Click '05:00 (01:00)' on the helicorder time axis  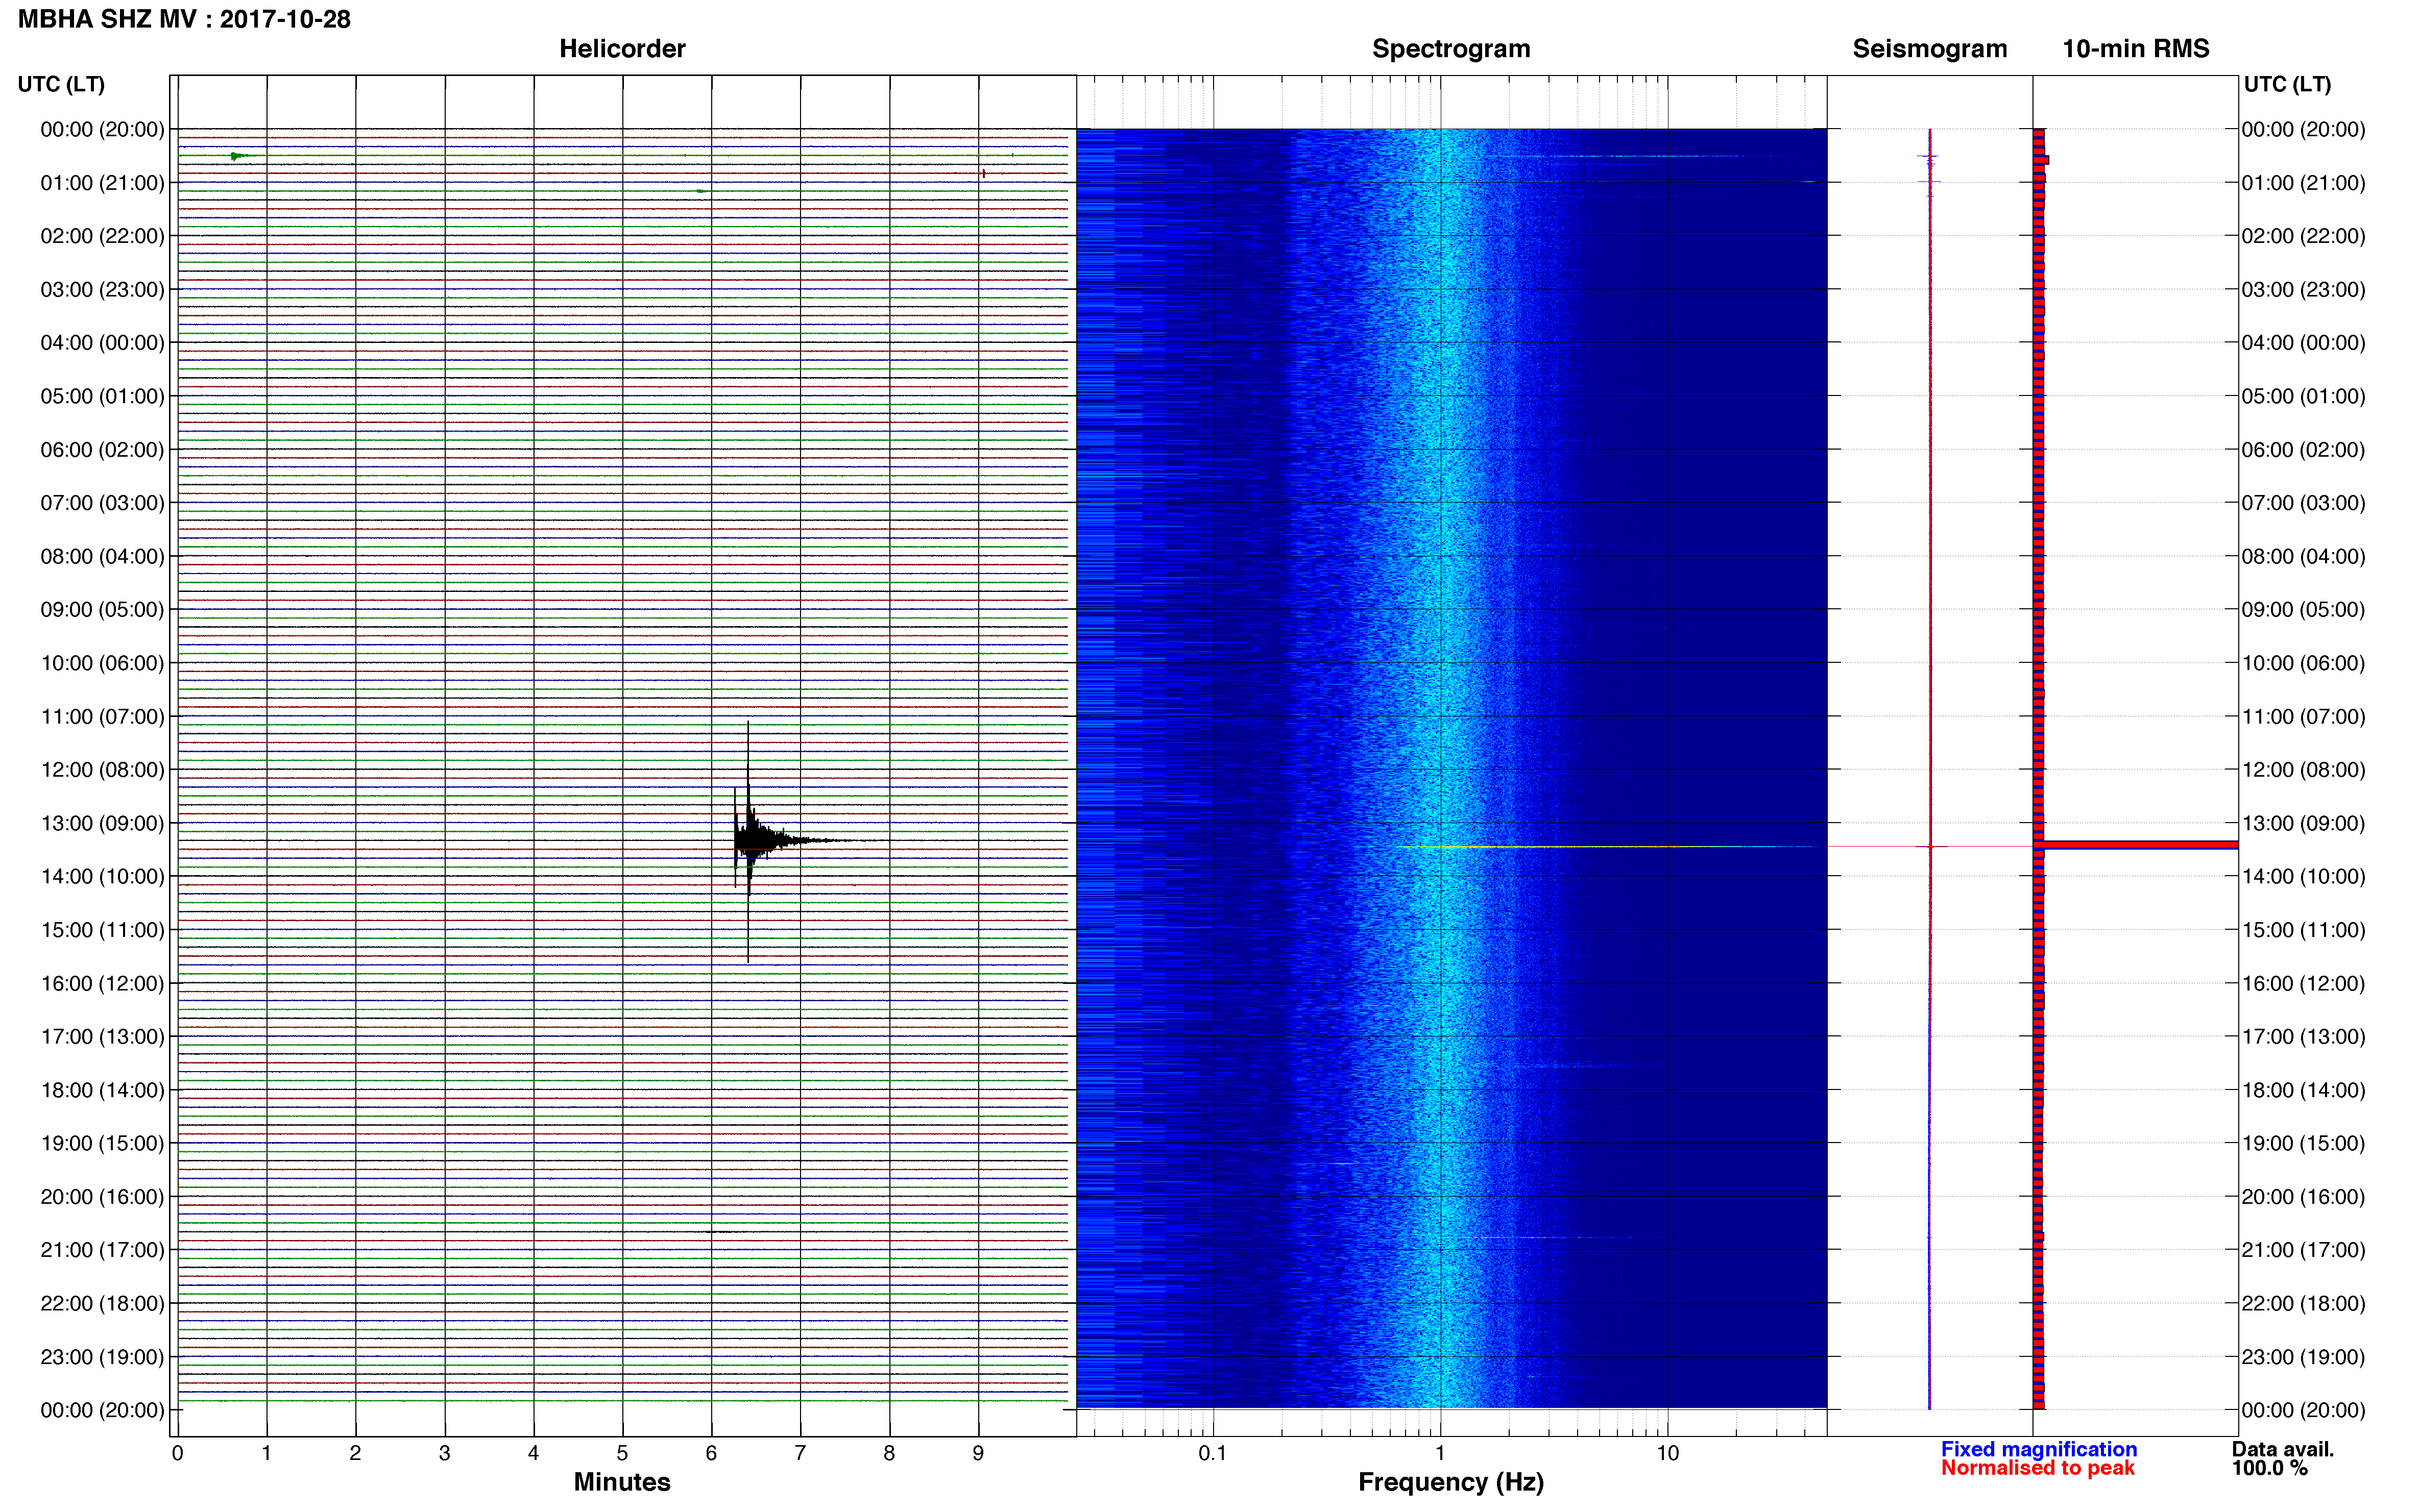(102, 396)
